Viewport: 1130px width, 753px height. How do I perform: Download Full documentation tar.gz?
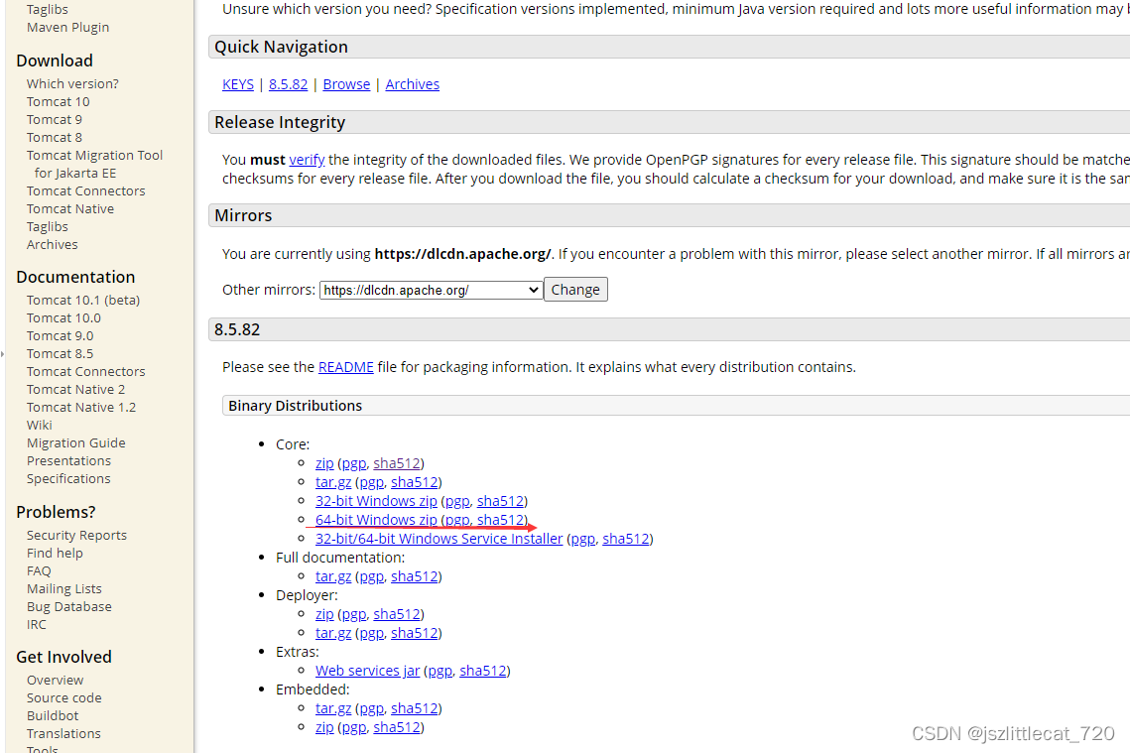pos(333,576)
